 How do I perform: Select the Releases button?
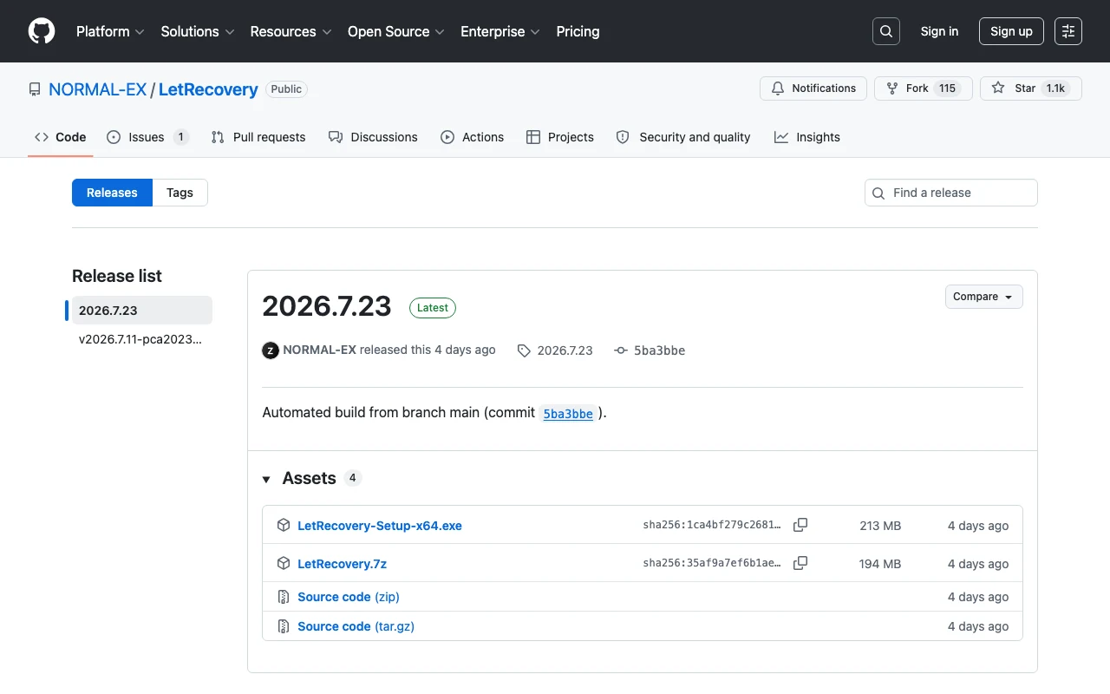pyautogui.click(x=112, y=193)
